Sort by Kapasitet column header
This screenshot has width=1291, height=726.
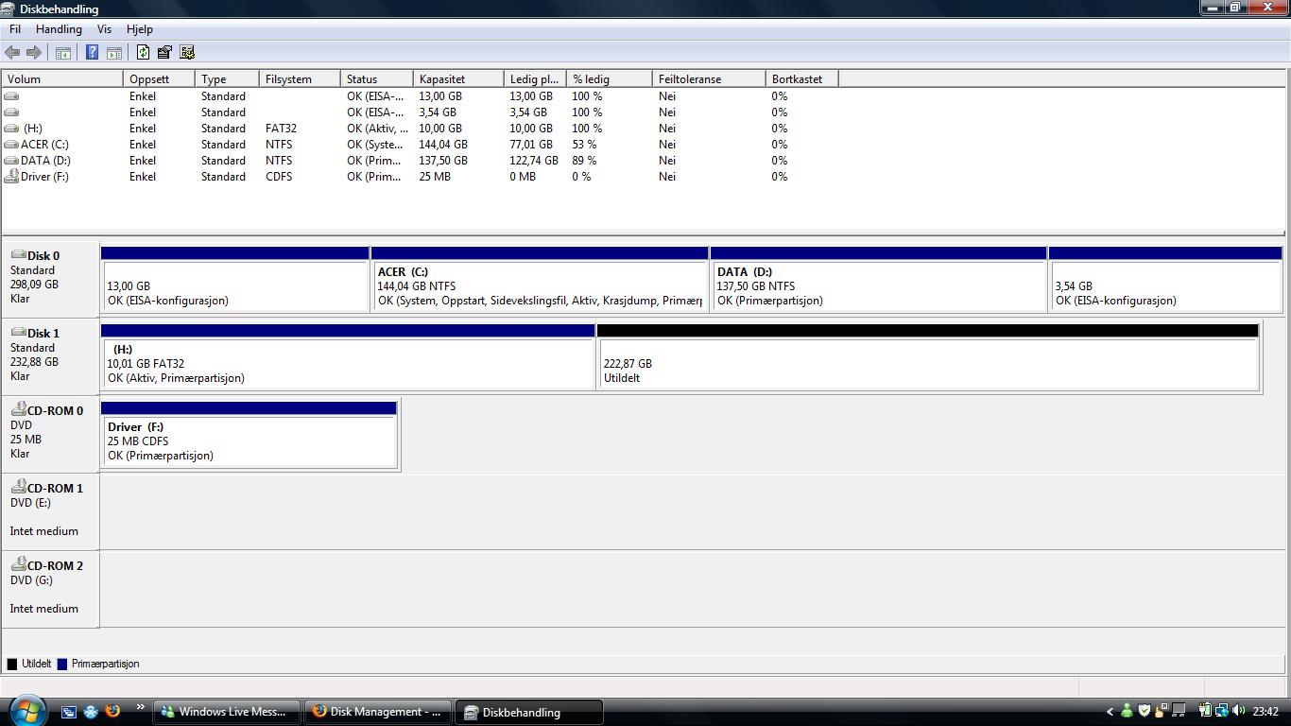point(457,79)
